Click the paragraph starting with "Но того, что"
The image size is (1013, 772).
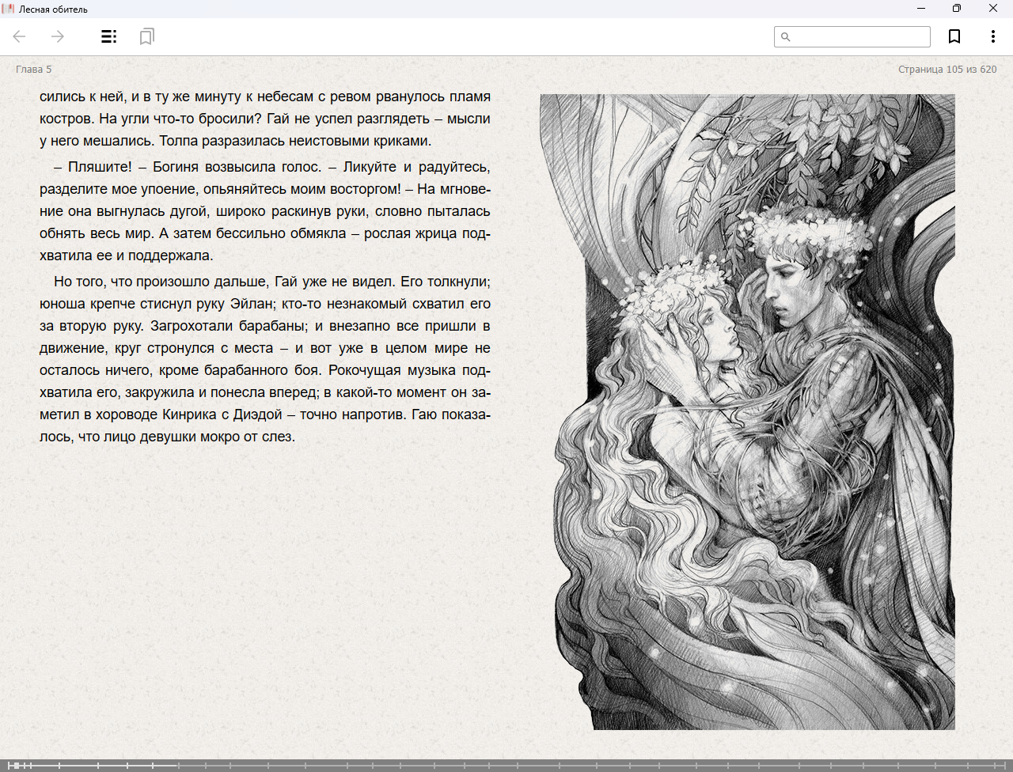(x=265, y=359)
